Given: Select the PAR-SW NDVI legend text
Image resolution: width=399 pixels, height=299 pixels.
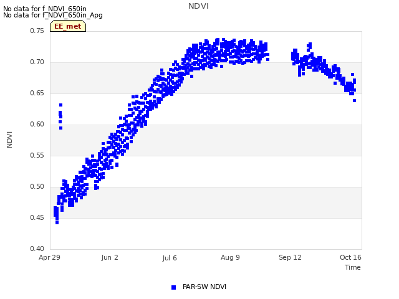Looking at the screenshot, I should click(x=204, y=287).
